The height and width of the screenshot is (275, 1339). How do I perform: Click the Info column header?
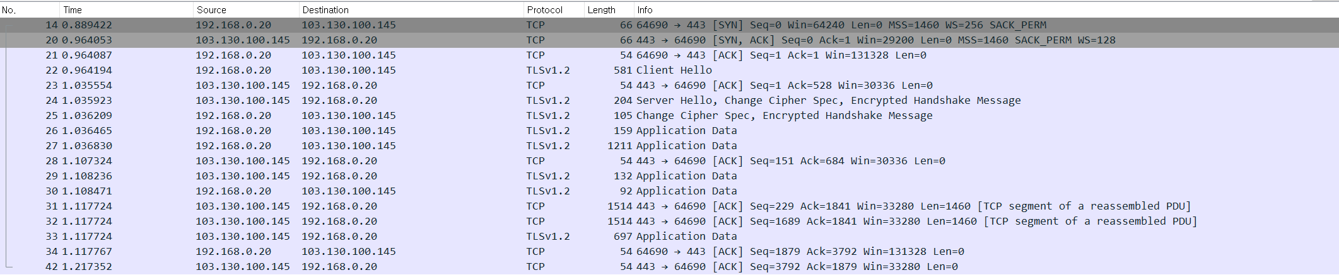pyautogui.click(x=986, y=9)
